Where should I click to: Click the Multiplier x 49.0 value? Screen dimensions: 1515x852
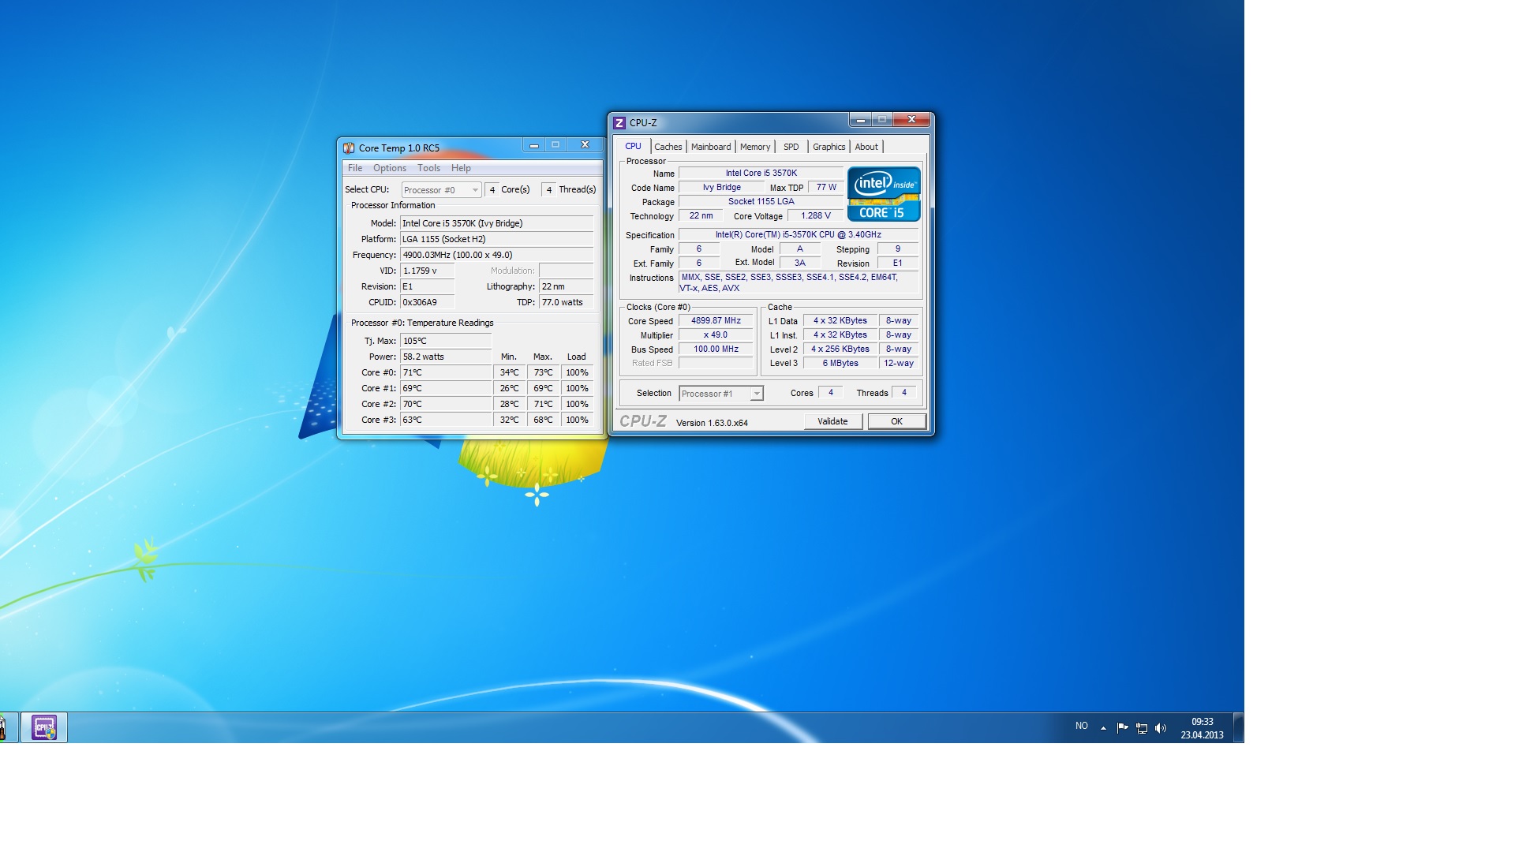(716, 335)
